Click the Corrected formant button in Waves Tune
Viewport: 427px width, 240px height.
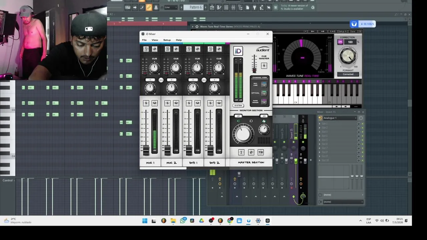pyautogui.click(x=348, y=74)
